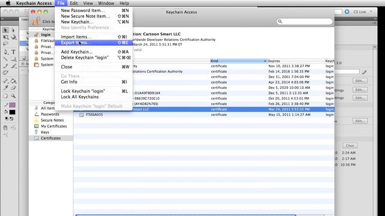Viewport: 385px width, 216px height.
Task: Open the black fill color swatch
Action: (x=12, y=112)
